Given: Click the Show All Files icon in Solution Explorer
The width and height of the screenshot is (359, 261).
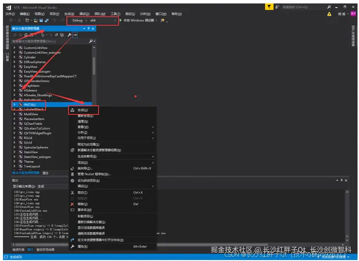Looking at the screenshot, I should coord(62,35).
